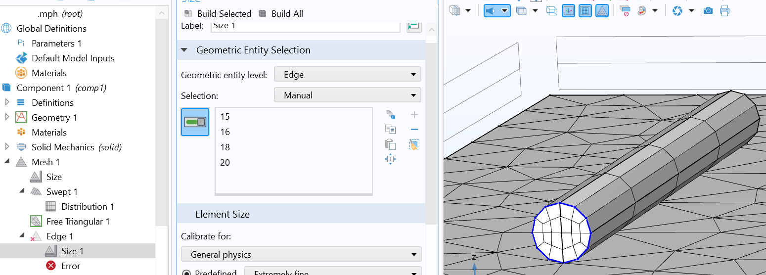Click the Label text field containing Size 1

[x=305, y=26]
